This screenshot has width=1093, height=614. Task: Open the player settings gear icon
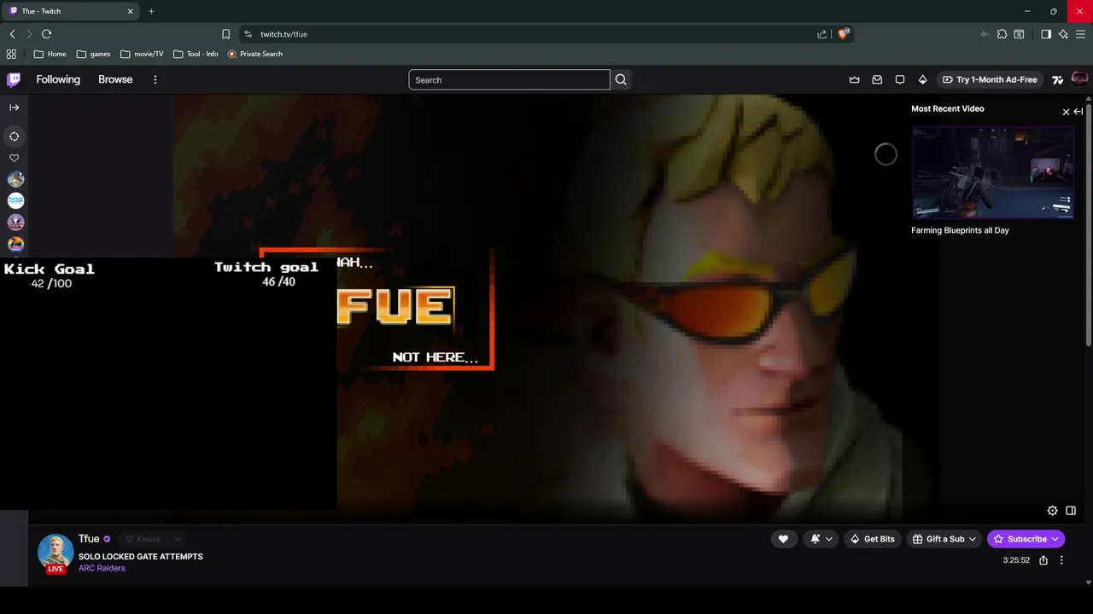pos(1052,511)
